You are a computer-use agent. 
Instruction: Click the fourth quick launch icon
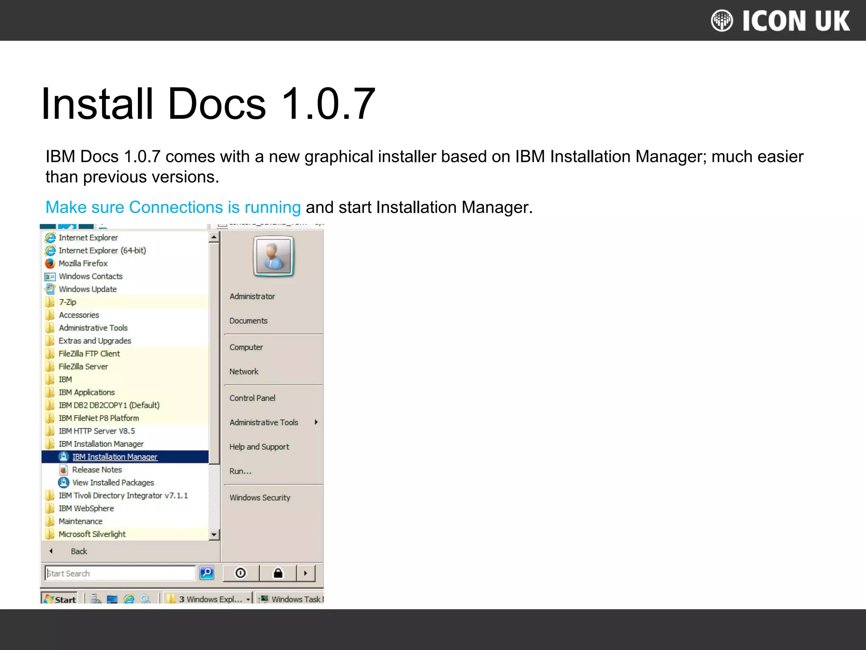[145, 599]
